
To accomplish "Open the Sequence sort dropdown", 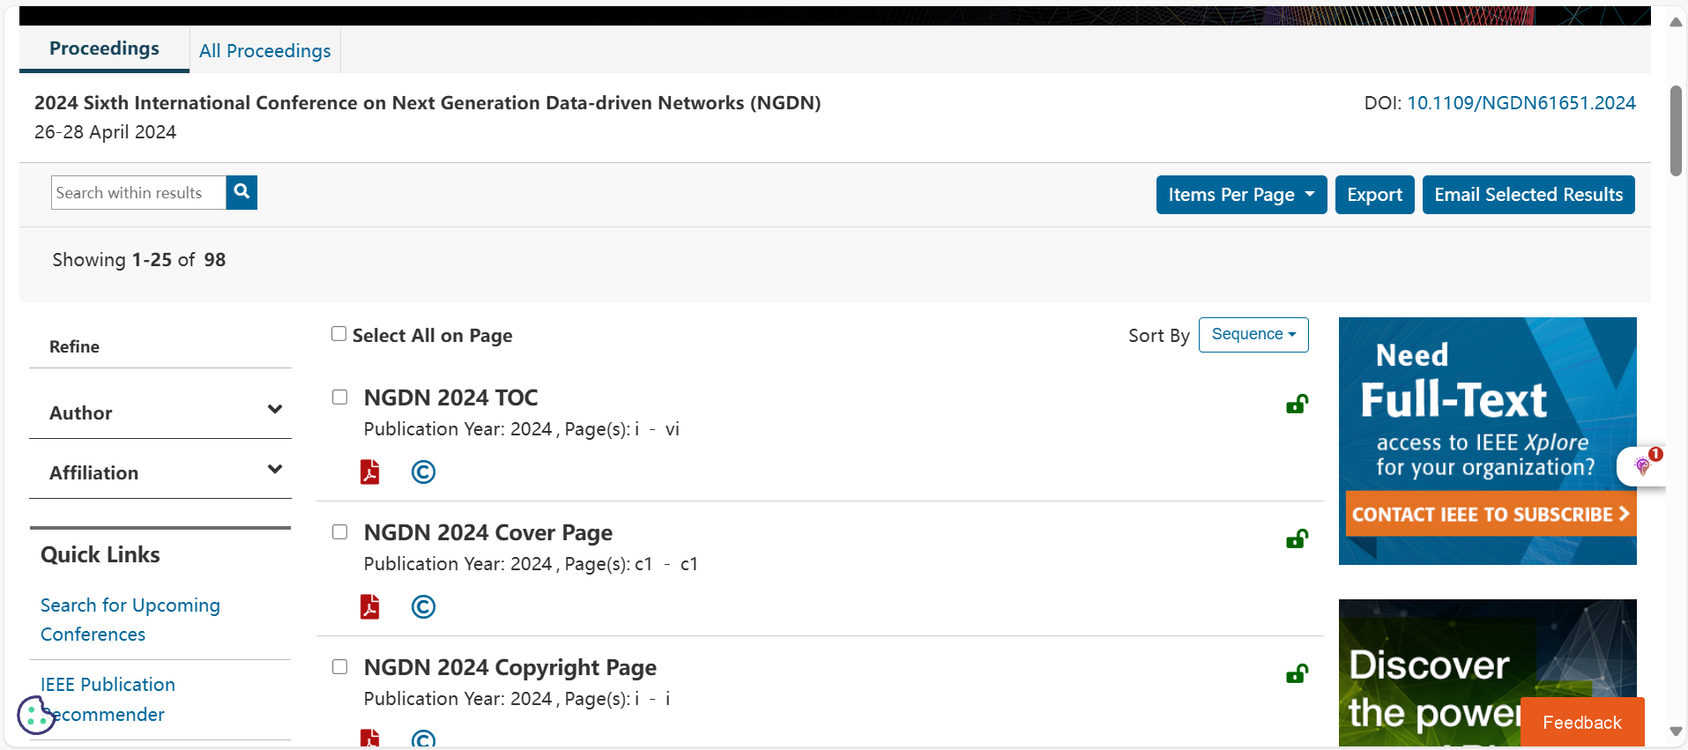I will pos(1253,335).
